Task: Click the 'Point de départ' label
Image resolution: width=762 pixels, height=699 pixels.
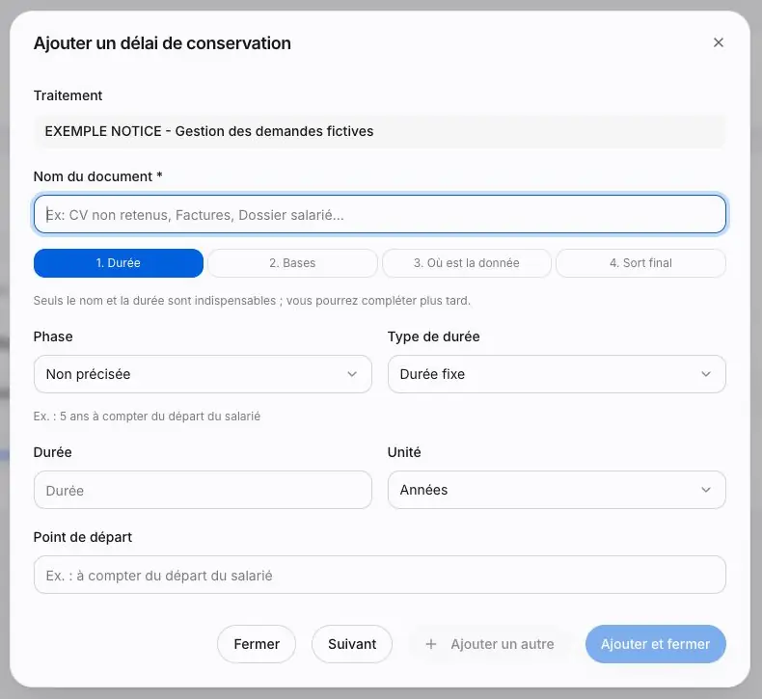Action: (83, 537)
